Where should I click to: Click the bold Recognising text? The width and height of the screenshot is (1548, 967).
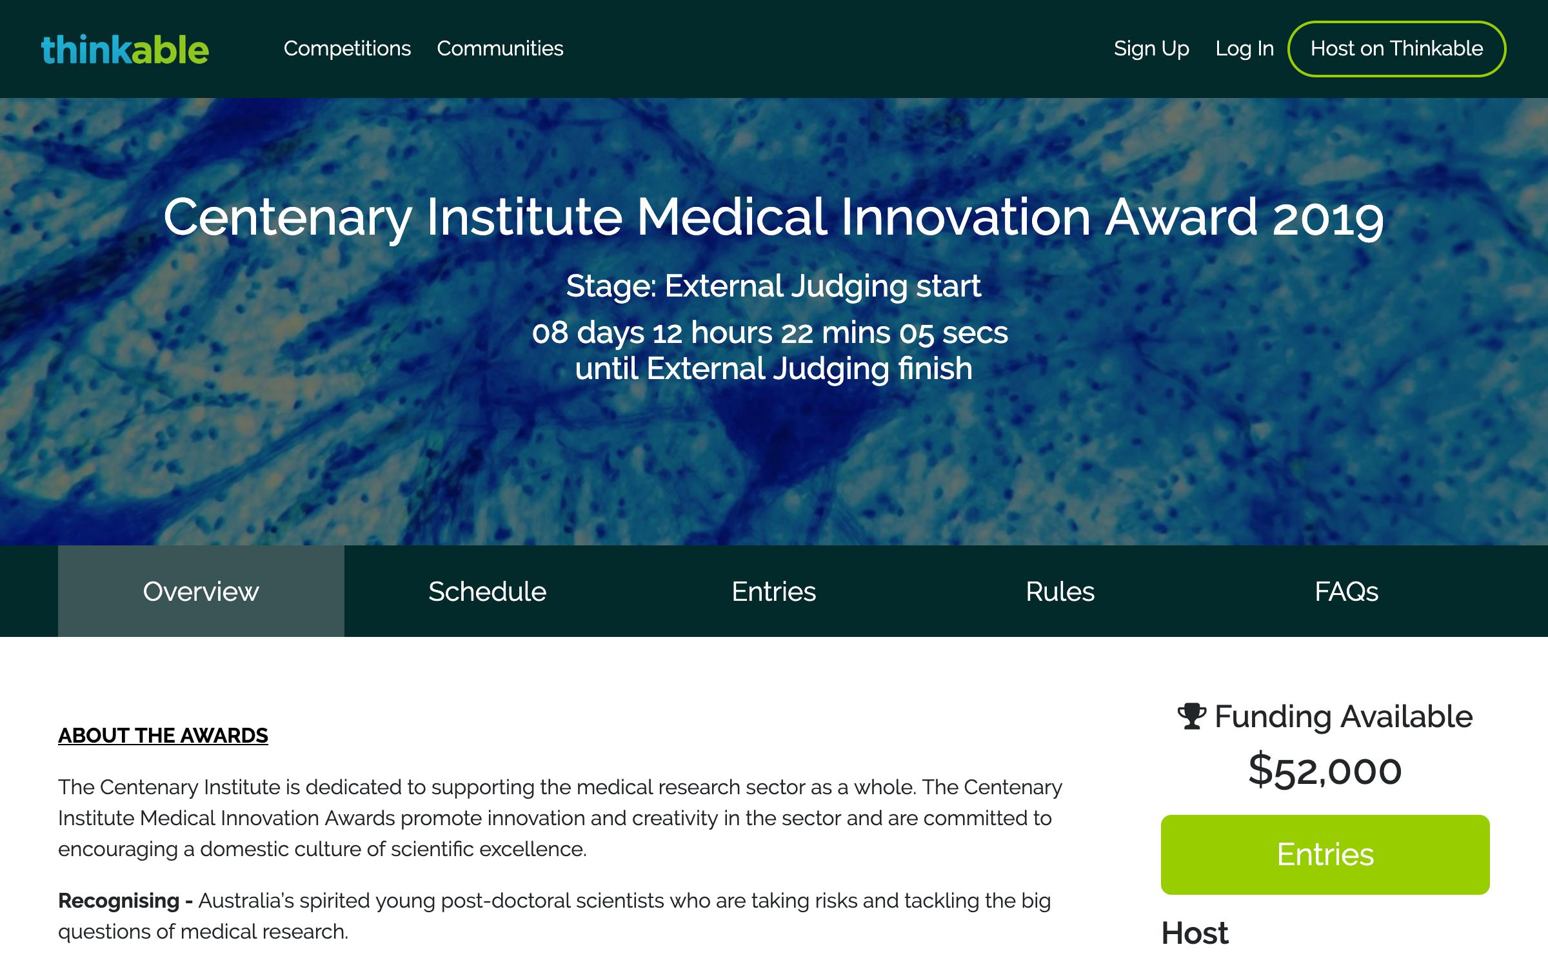point(119,901)
